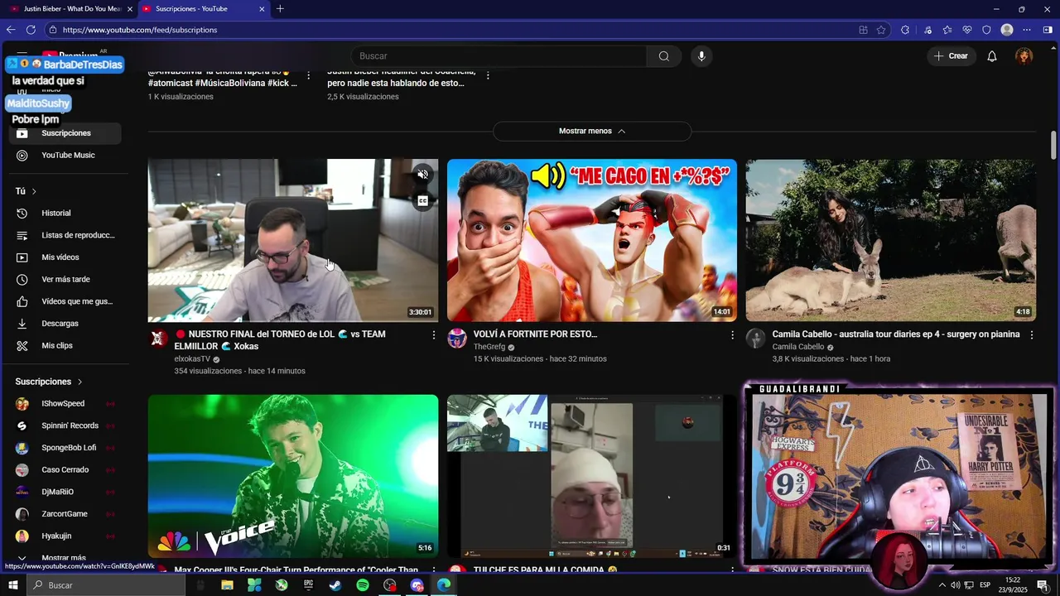This screenshot has width=1060, height=596.
Task: Open a new browser tab
Action: tap(280, 9)
